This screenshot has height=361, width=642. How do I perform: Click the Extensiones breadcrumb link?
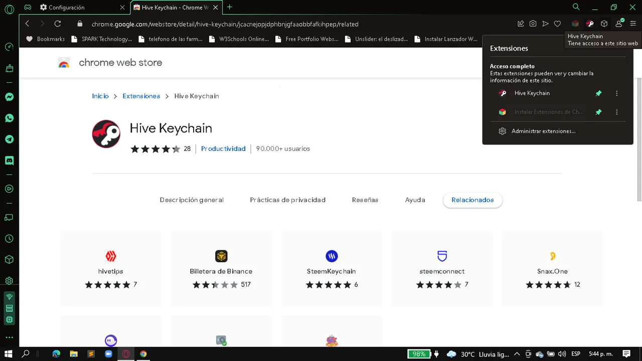point(141,96)
